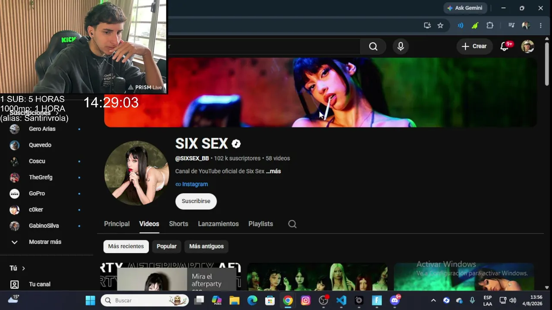Click the YouTube search magnifier button
Image resolution: width=552 pixels, height=310 pixels.
point(373,46)
